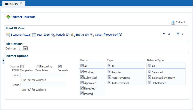Click into the Label input field
193x110 pixels.
(x=43, y=75)
